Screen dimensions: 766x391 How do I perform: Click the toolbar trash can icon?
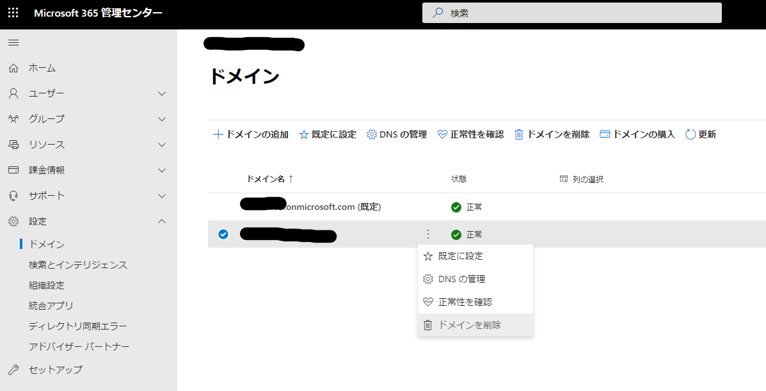[x=519, y=134]
